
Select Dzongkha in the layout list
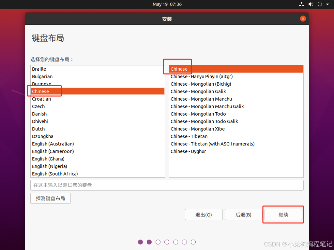click(x=98, y=136)
